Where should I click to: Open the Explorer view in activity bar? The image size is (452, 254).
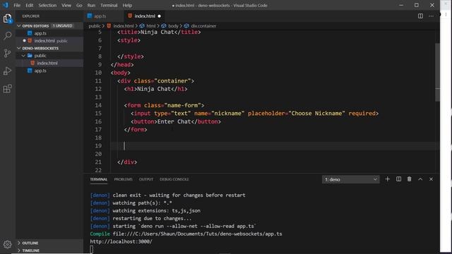pyautogui.click(x=7, y=19)
